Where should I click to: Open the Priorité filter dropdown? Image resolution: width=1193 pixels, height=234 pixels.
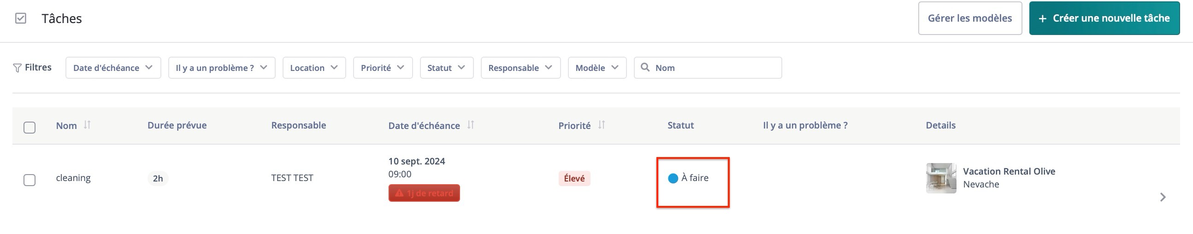click(383, 68)
